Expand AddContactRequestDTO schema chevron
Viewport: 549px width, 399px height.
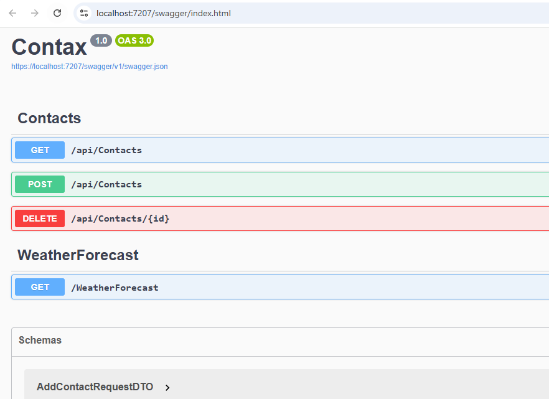167,387
